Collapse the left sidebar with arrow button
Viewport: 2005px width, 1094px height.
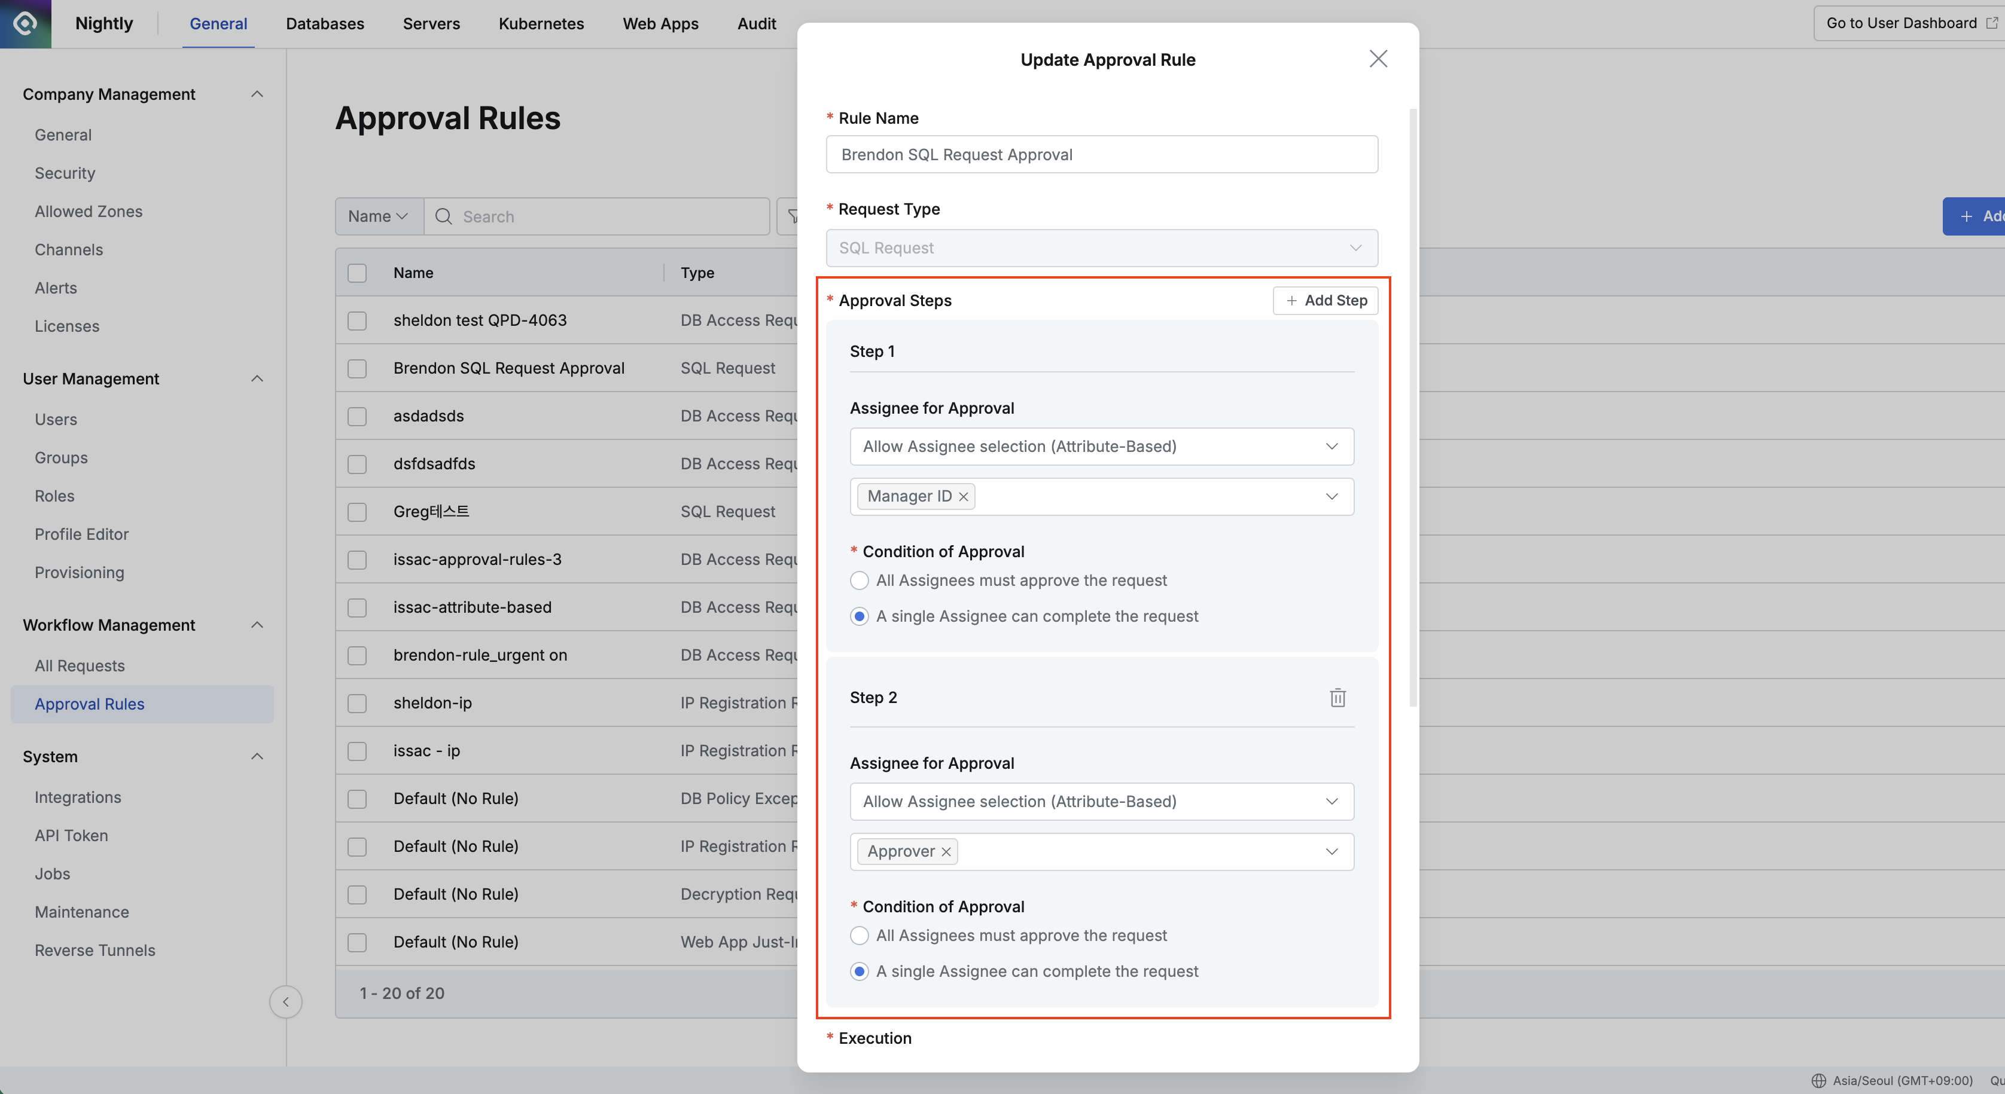286,1001
